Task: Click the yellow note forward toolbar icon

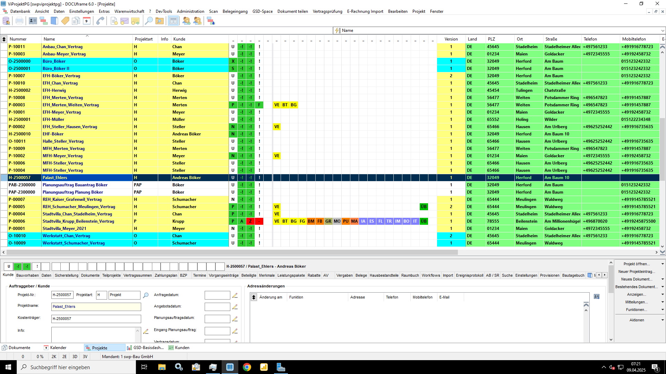Action: 135,21
